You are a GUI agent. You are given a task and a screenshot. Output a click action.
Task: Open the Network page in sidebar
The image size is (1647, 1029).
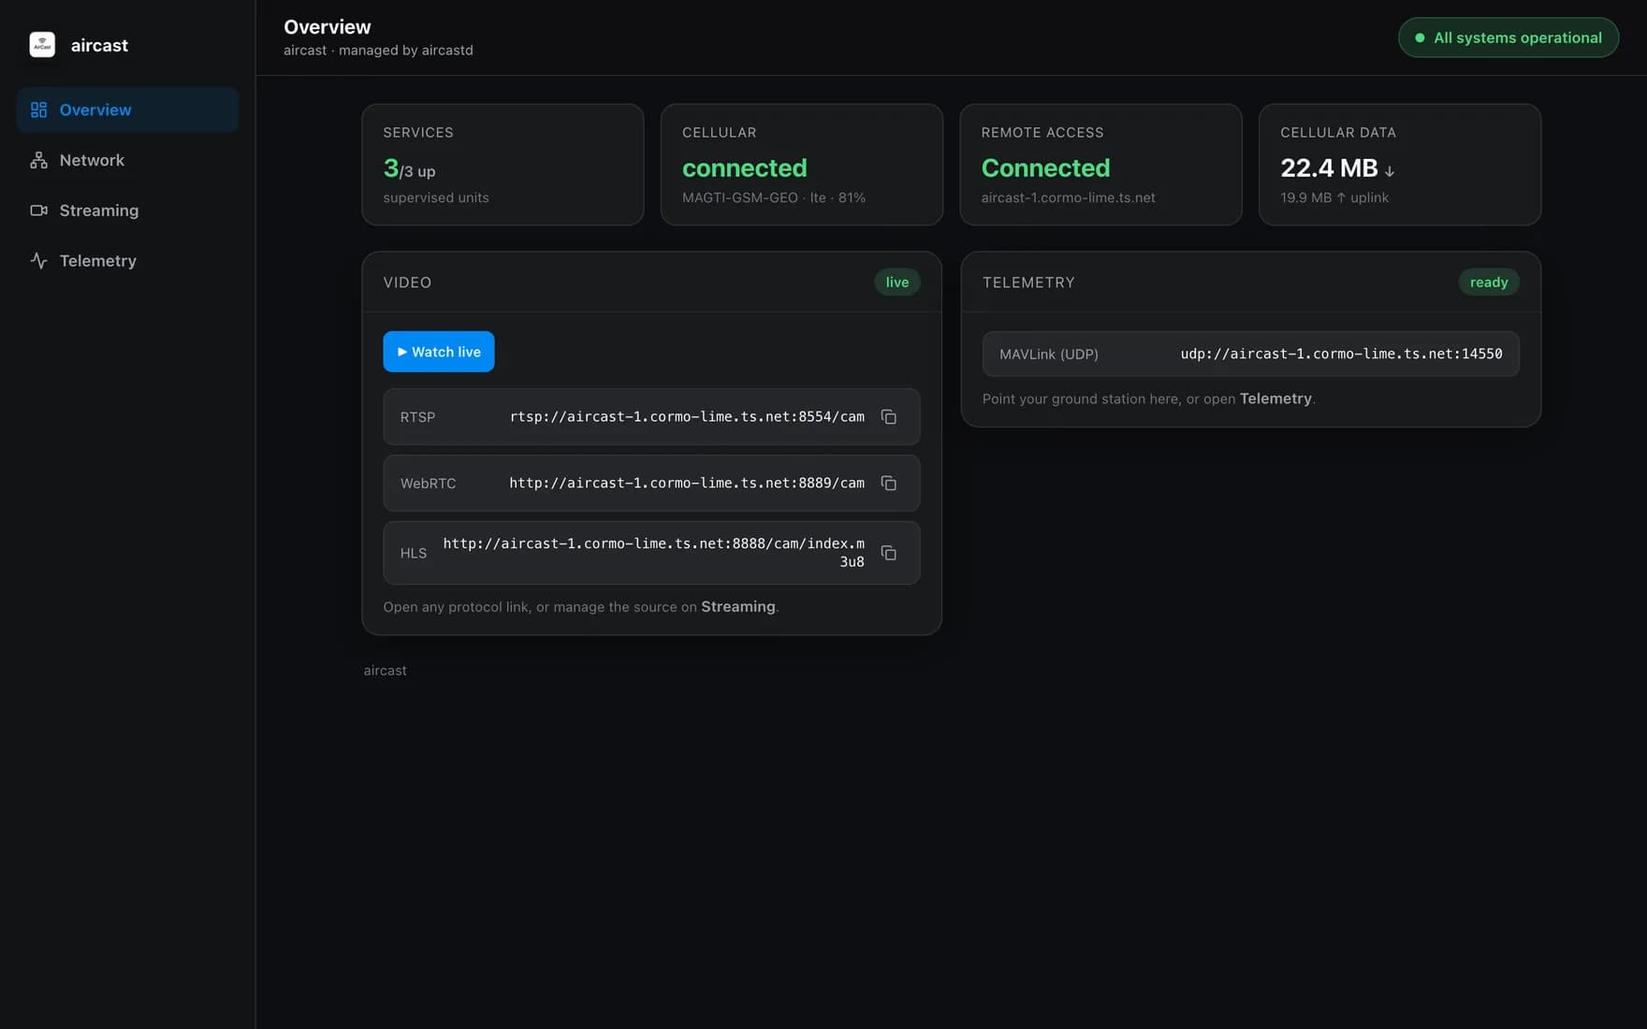(x=127, y=160)
